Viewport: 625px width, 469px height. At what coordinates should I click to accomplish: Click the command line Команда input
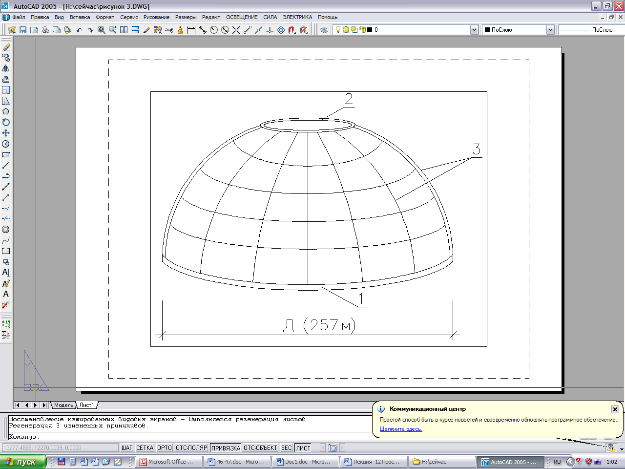click(190, 437)
